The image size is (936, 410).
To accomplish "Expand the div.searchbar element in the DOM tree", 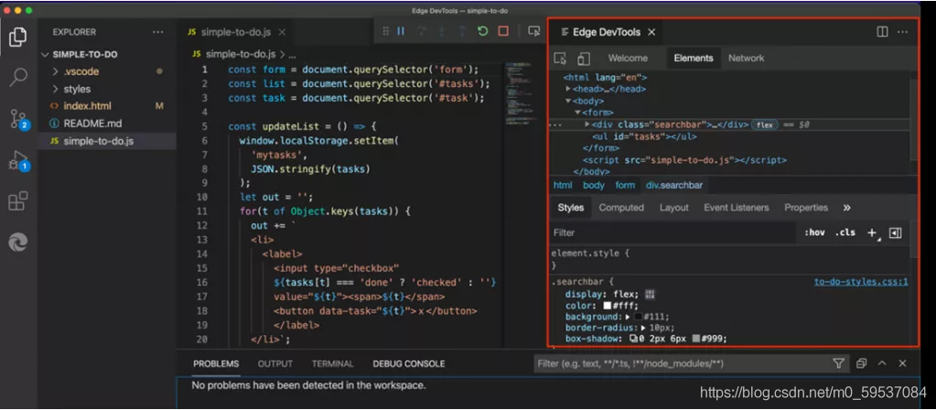I will (587, 124).
